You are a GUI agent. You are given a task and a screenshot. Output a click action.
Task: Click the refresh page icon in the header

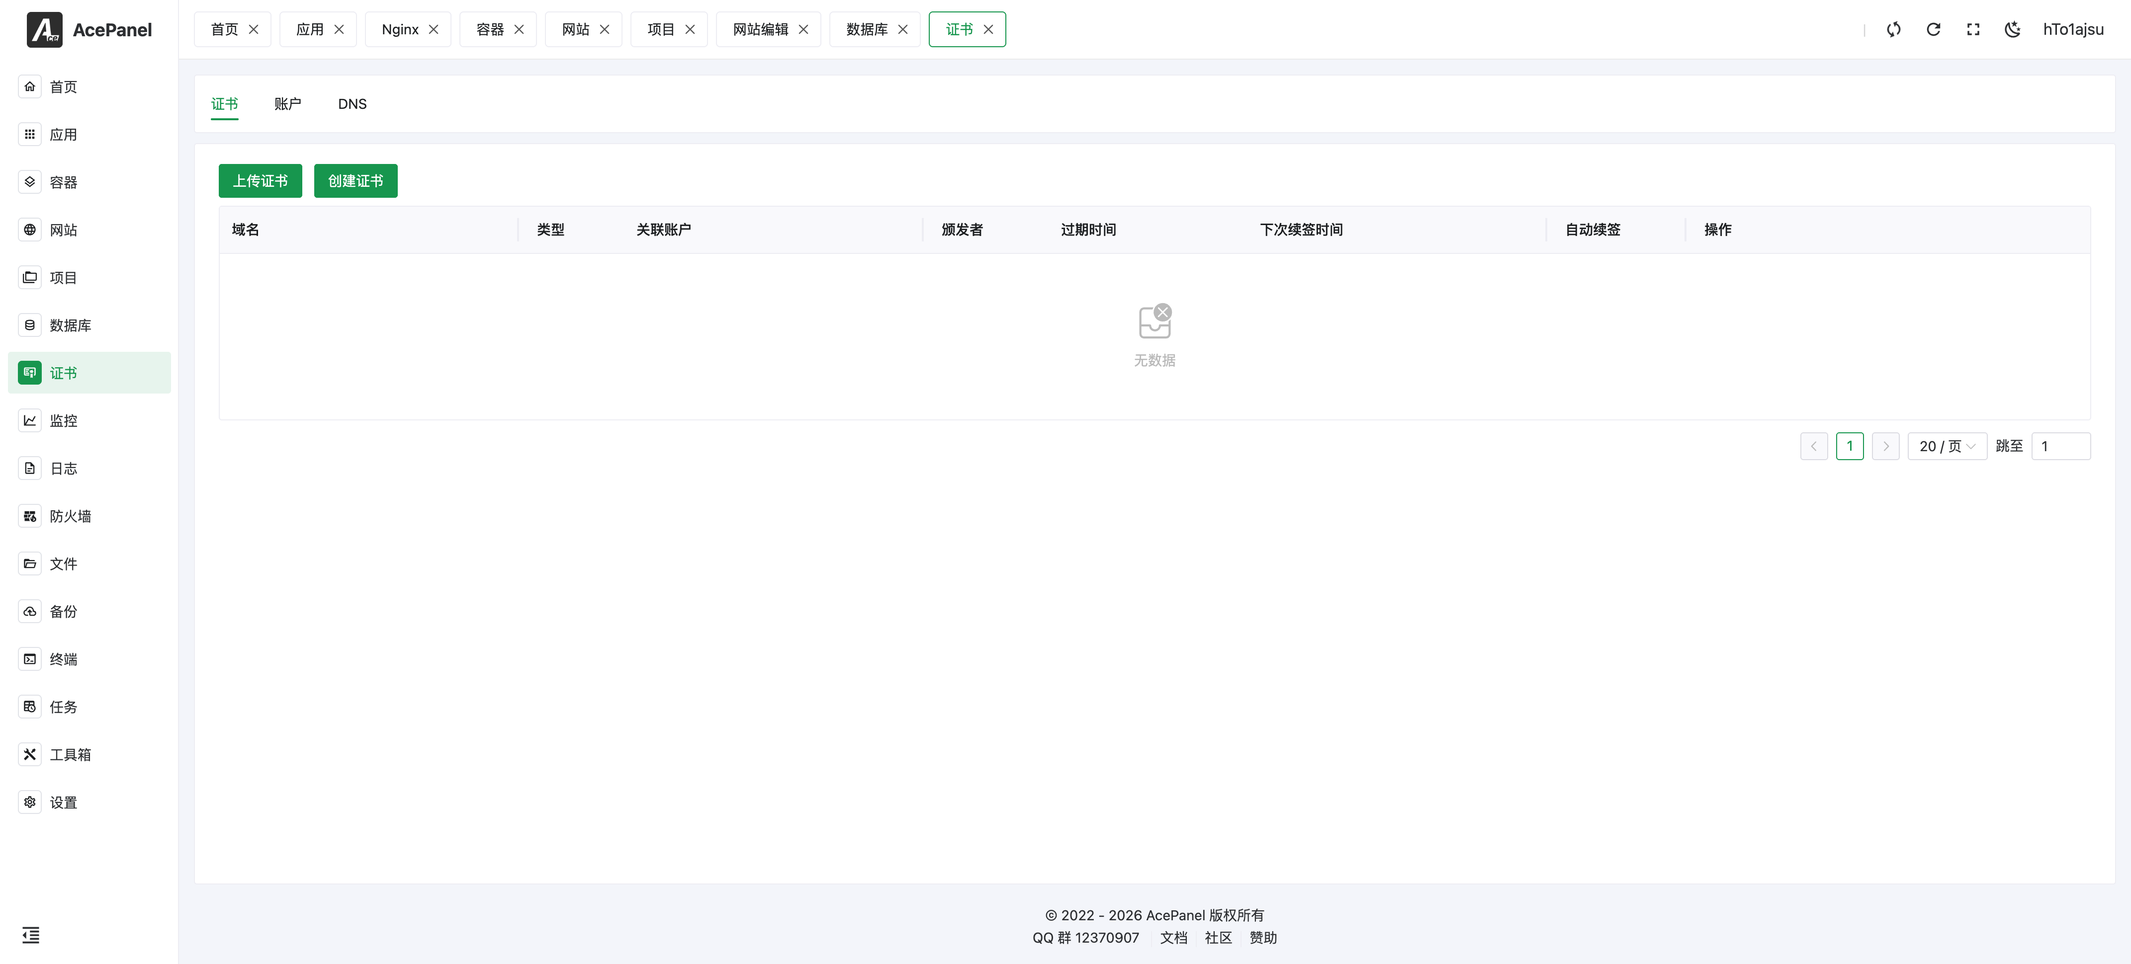[1933, 30]
